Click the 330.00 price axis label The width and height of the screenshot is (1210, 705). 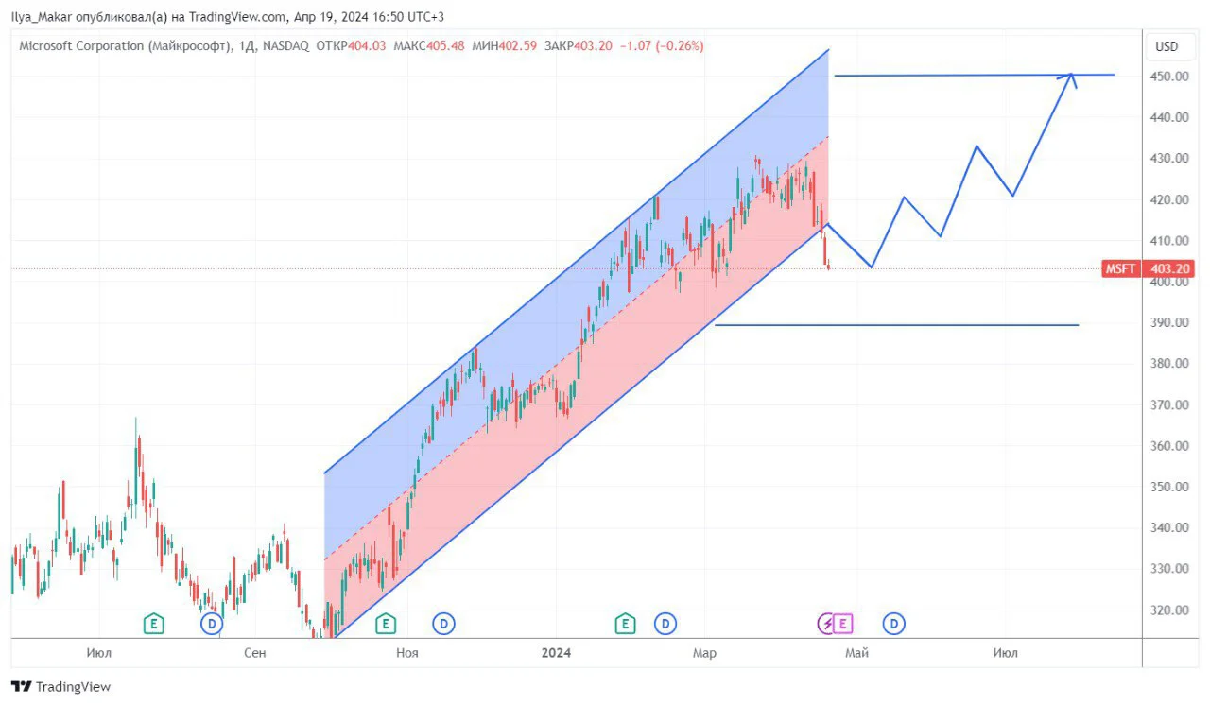pos(1168,569)
